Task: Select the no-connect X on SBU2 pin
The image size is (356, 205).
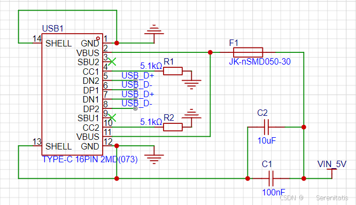Action: click(112, 62)
